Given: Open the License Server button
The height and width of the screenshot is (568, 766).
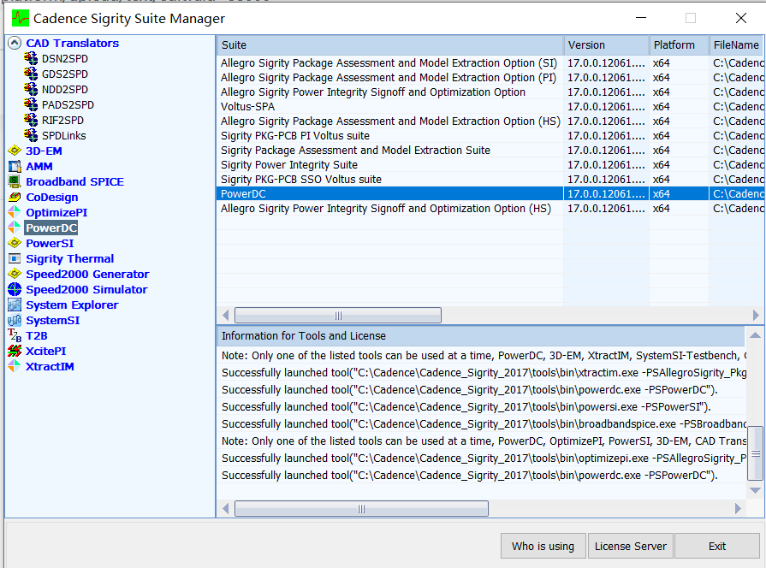Looking at the screenshot, I should (631, 546).
